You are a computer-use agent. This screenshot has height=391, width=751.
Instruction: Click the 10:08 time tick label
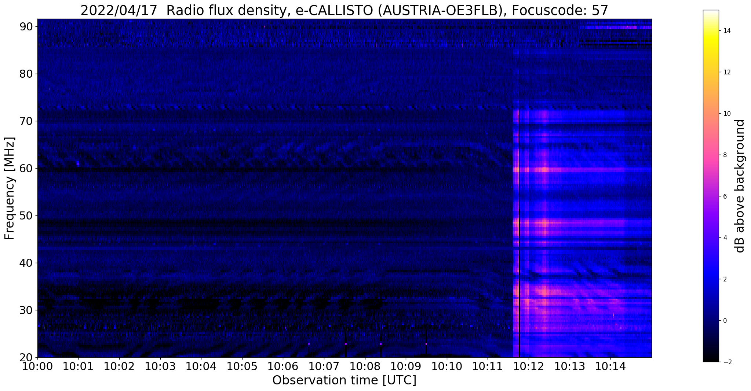pos(365,366)
